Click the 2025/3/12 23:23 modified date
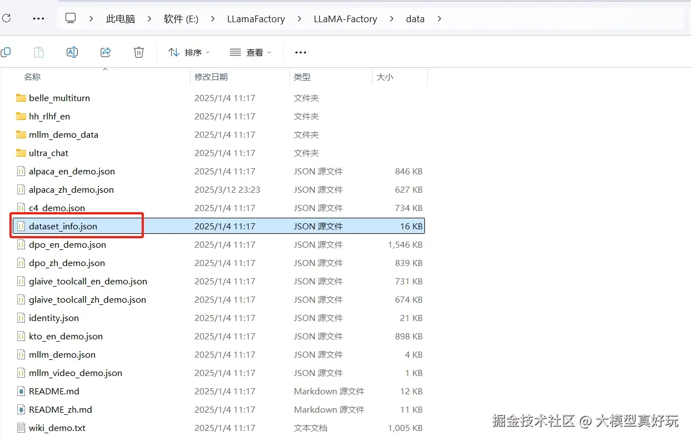Screen dimensions: 691x441 227,189
